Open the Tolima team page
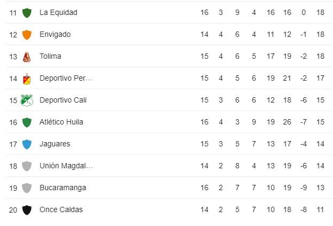 coord(50,56)
